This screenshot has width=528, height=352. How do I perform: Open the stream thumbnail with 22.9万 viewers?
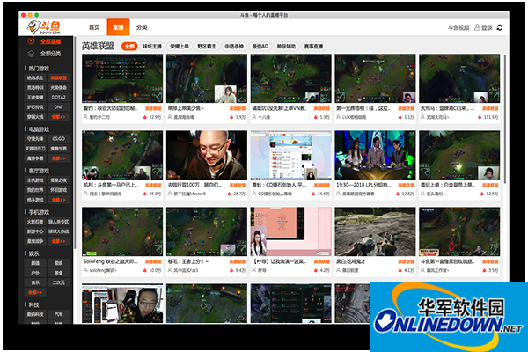122,78
